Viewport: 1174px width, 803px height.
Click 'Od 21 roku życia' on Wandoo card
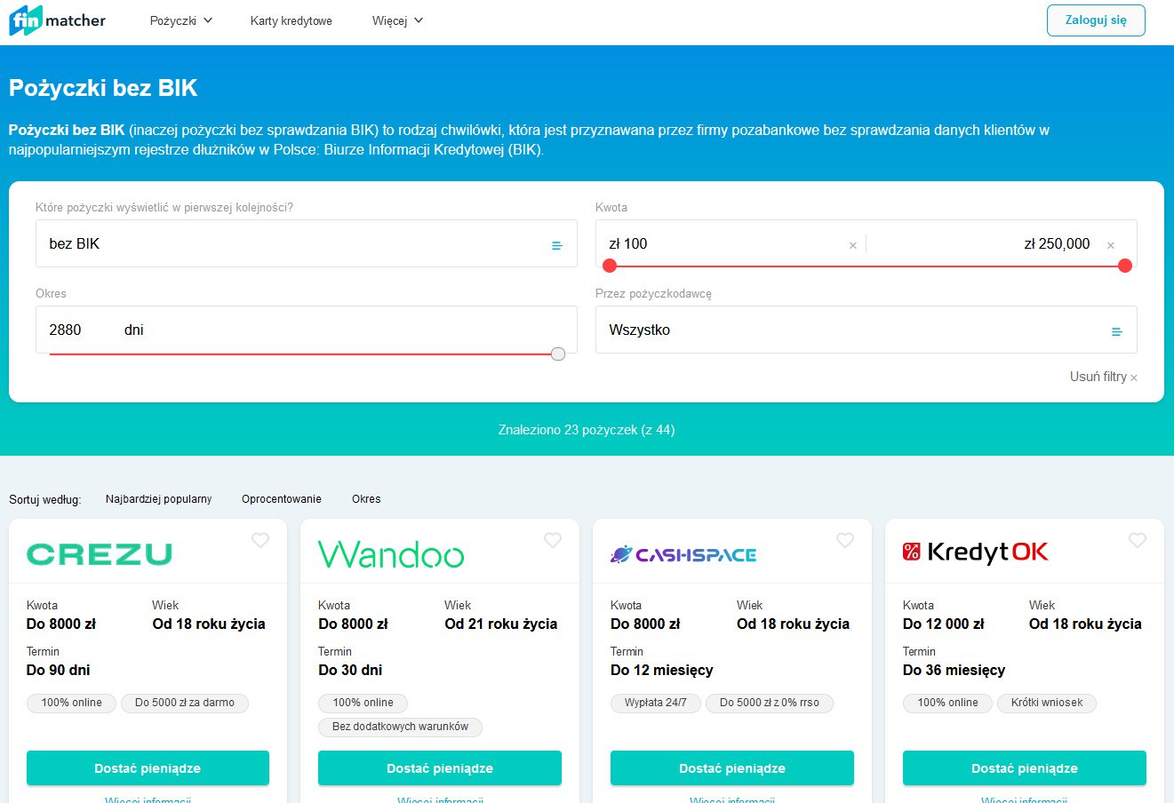click(x=501, y=624)
